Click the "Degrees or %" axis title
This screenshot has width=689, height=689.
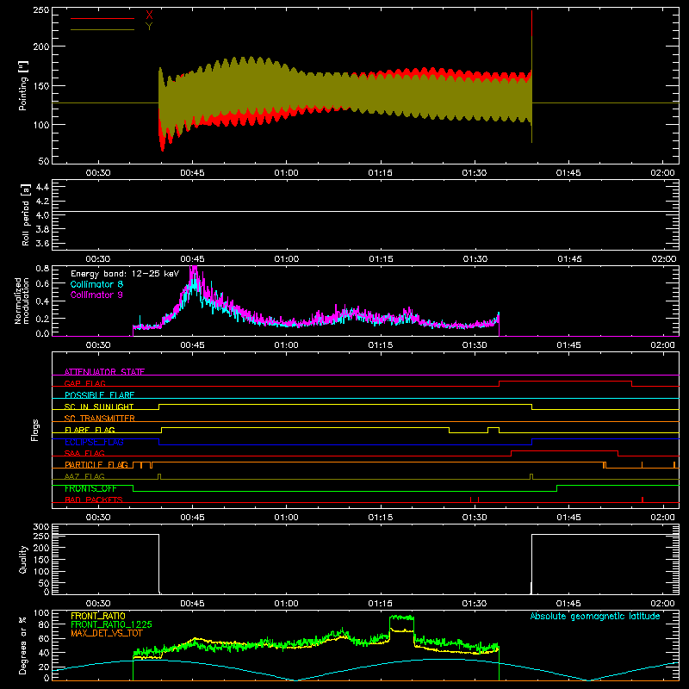(23, 646)
